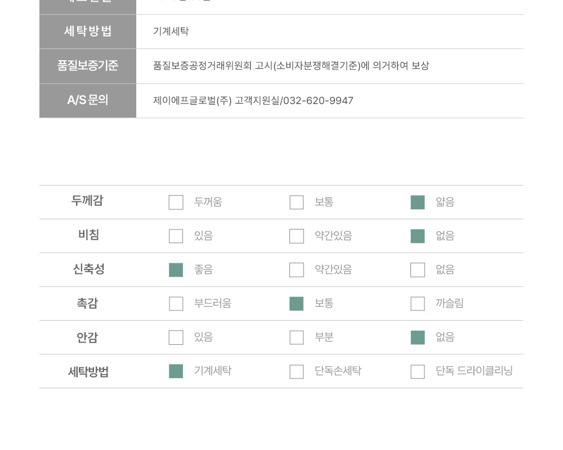Click the filled 기계세탁 washing box
563x450 pixels.
click(x=176, y=371)
